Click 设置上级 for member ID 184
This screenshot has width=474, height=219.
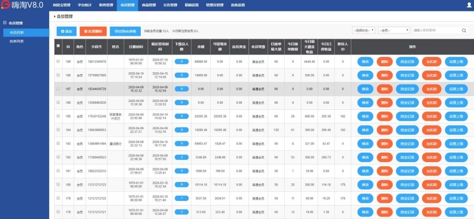456,130
